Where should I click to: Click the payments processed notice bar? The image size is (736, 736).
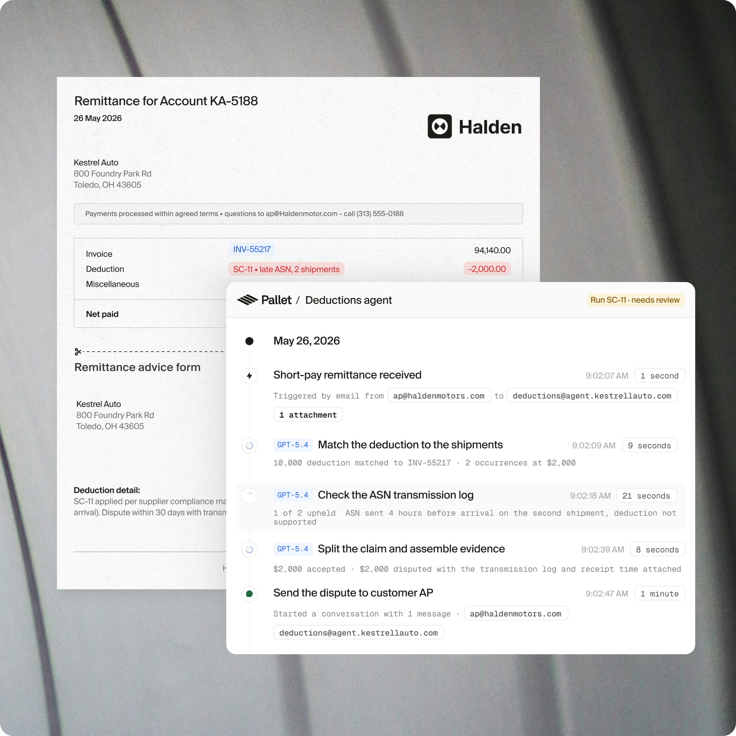coord(298,214)
